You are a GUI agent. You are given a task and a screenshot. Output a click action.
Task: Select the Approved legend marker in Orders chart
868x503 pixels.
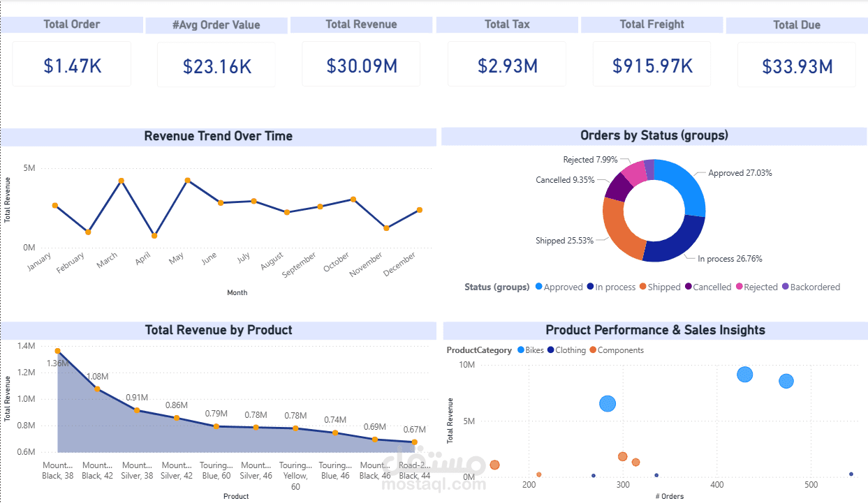click(538, 287)
